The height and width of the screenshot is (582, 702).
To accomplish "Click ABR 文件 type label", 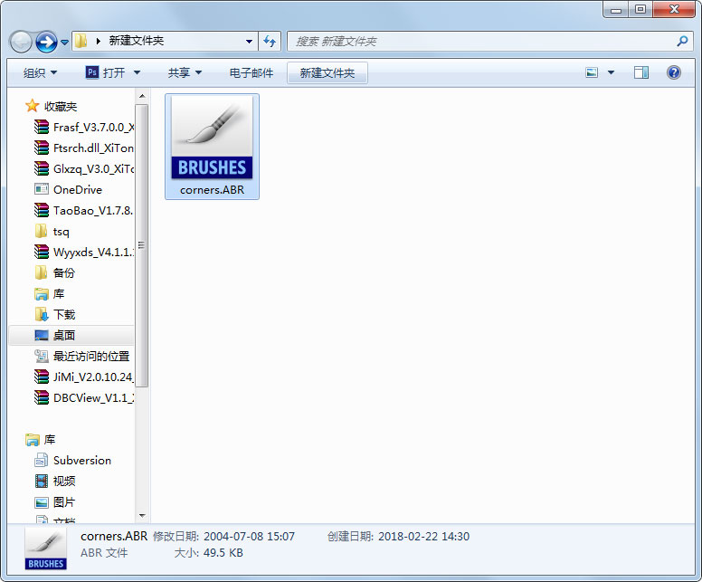I will point(104,553).
